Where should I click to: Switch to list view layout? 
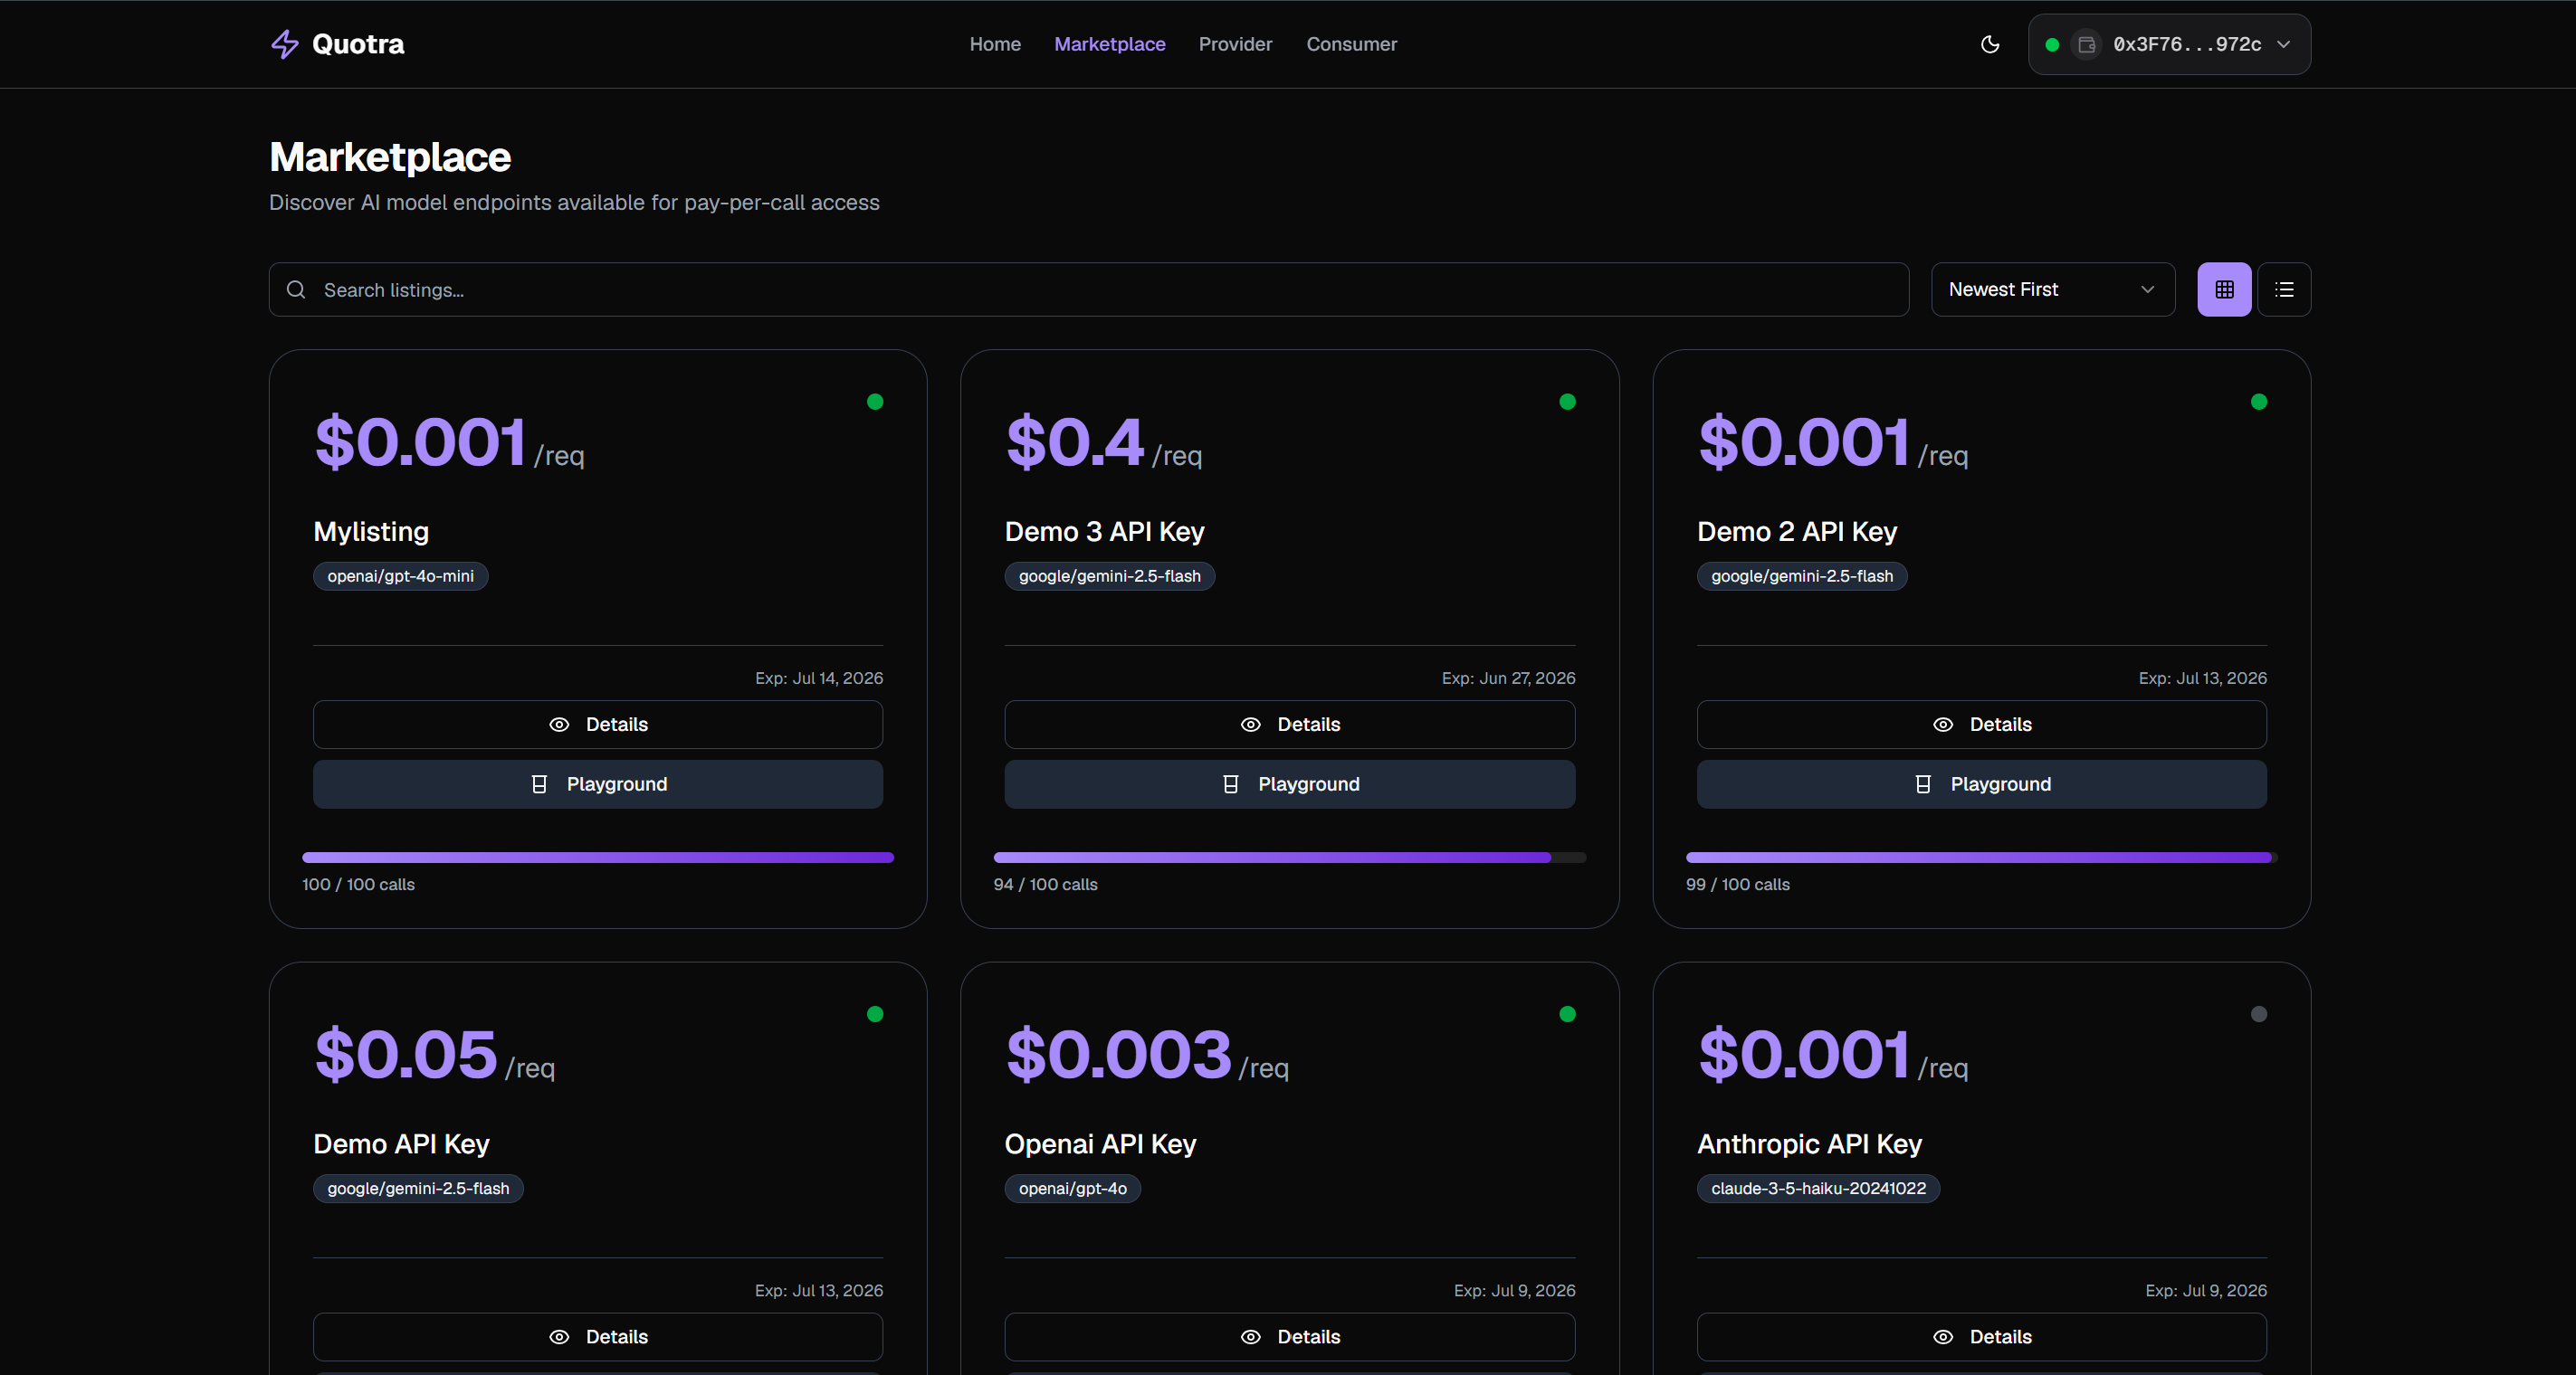point(2284,289)
